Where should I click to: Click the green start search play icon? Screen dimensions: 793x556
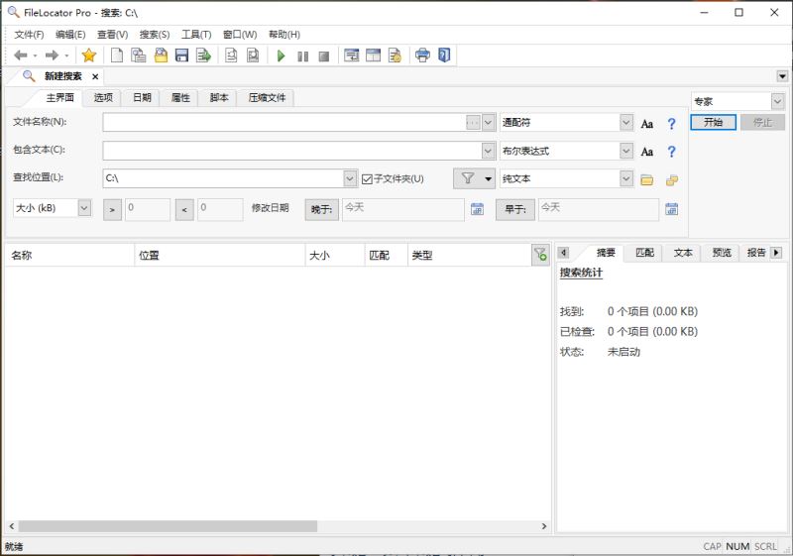coord(281,56)
